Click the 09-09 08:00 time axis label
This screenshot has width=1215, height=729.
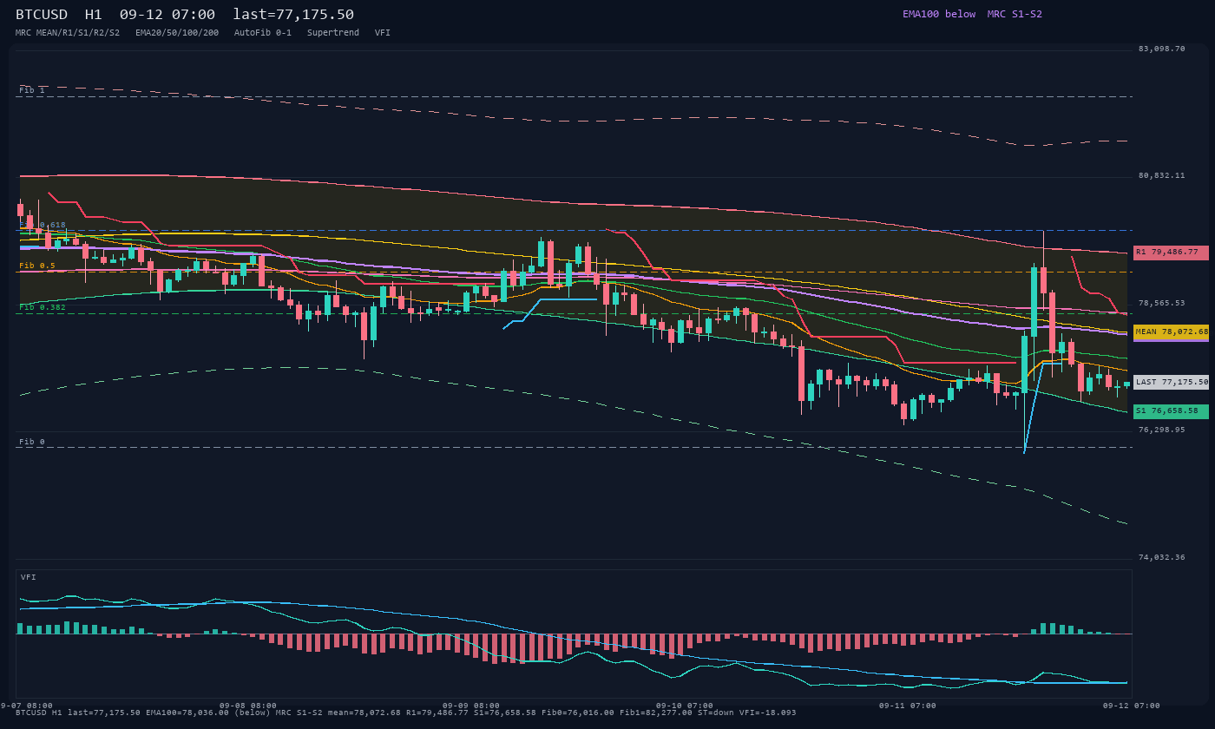471,706
